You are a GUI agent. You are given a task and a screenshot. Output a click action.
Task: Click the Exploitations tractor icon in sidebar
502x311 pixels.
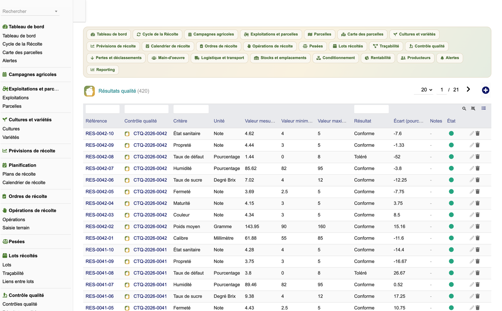pos(5,89)
